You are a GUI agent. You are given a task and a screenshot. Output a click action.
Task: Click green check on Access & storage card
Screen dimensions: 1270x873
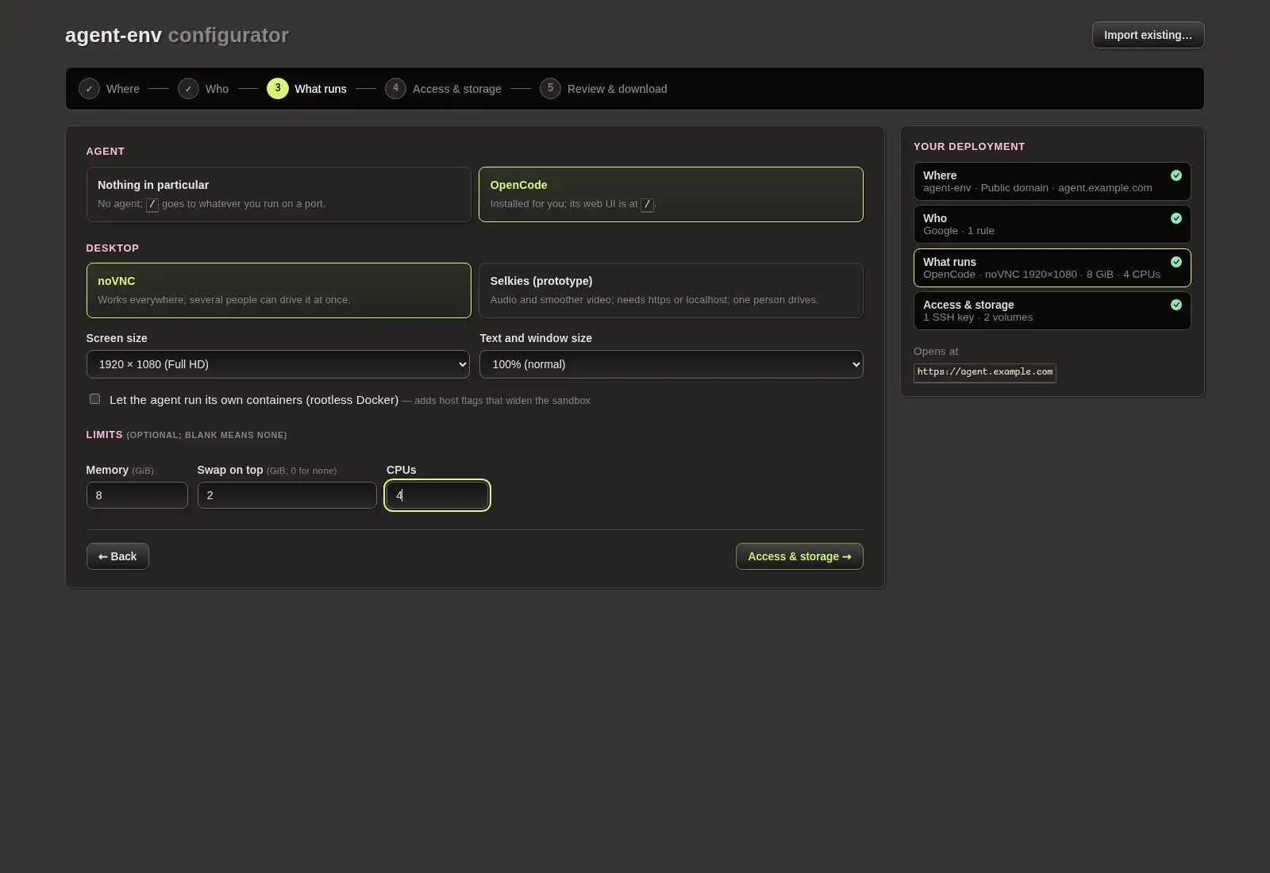point(1176,305)
